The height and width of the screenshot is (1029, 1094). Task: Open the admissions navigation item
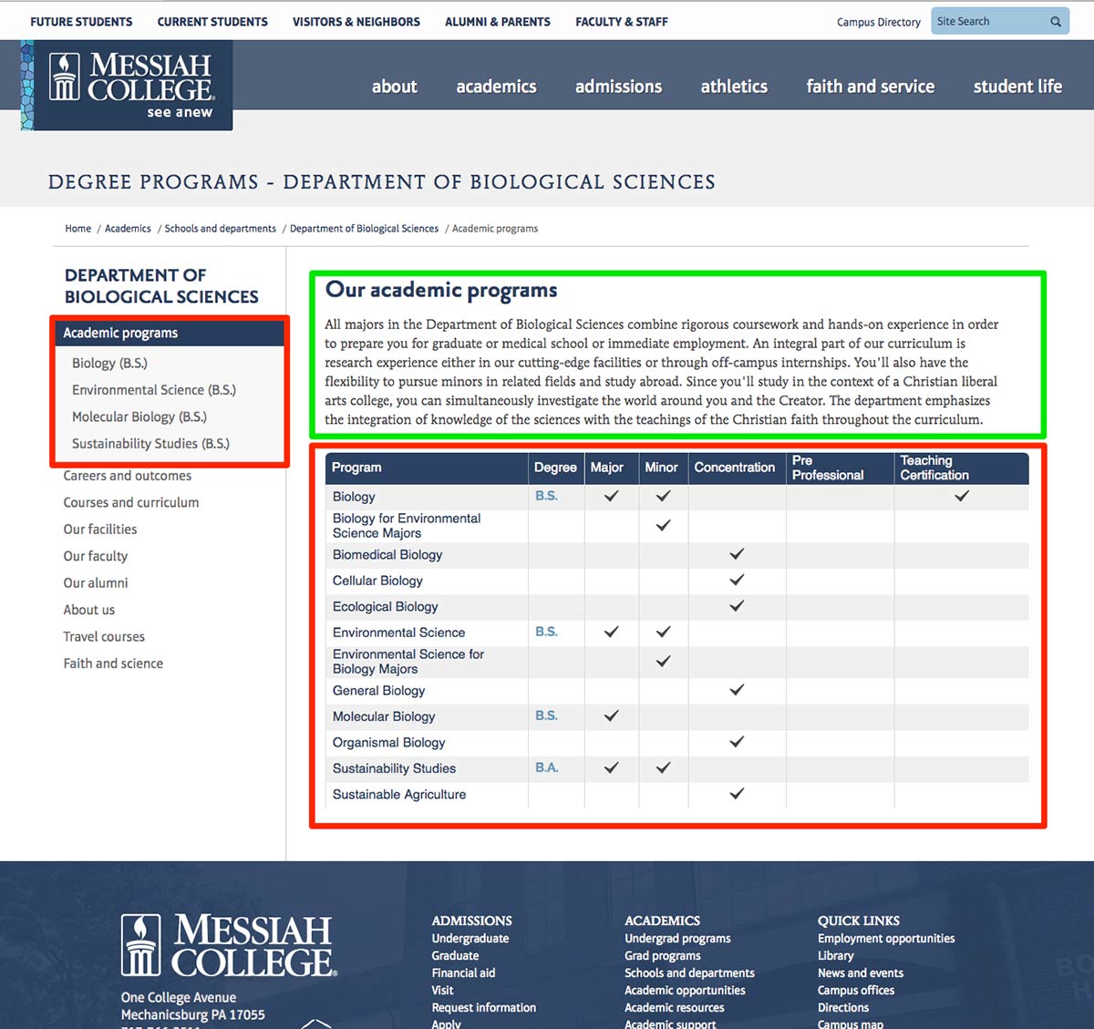click(618, 87)
